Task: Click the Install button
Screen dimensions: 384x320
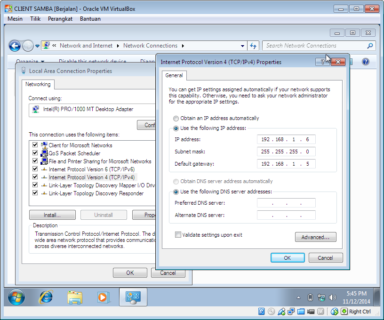Action: 52,215
